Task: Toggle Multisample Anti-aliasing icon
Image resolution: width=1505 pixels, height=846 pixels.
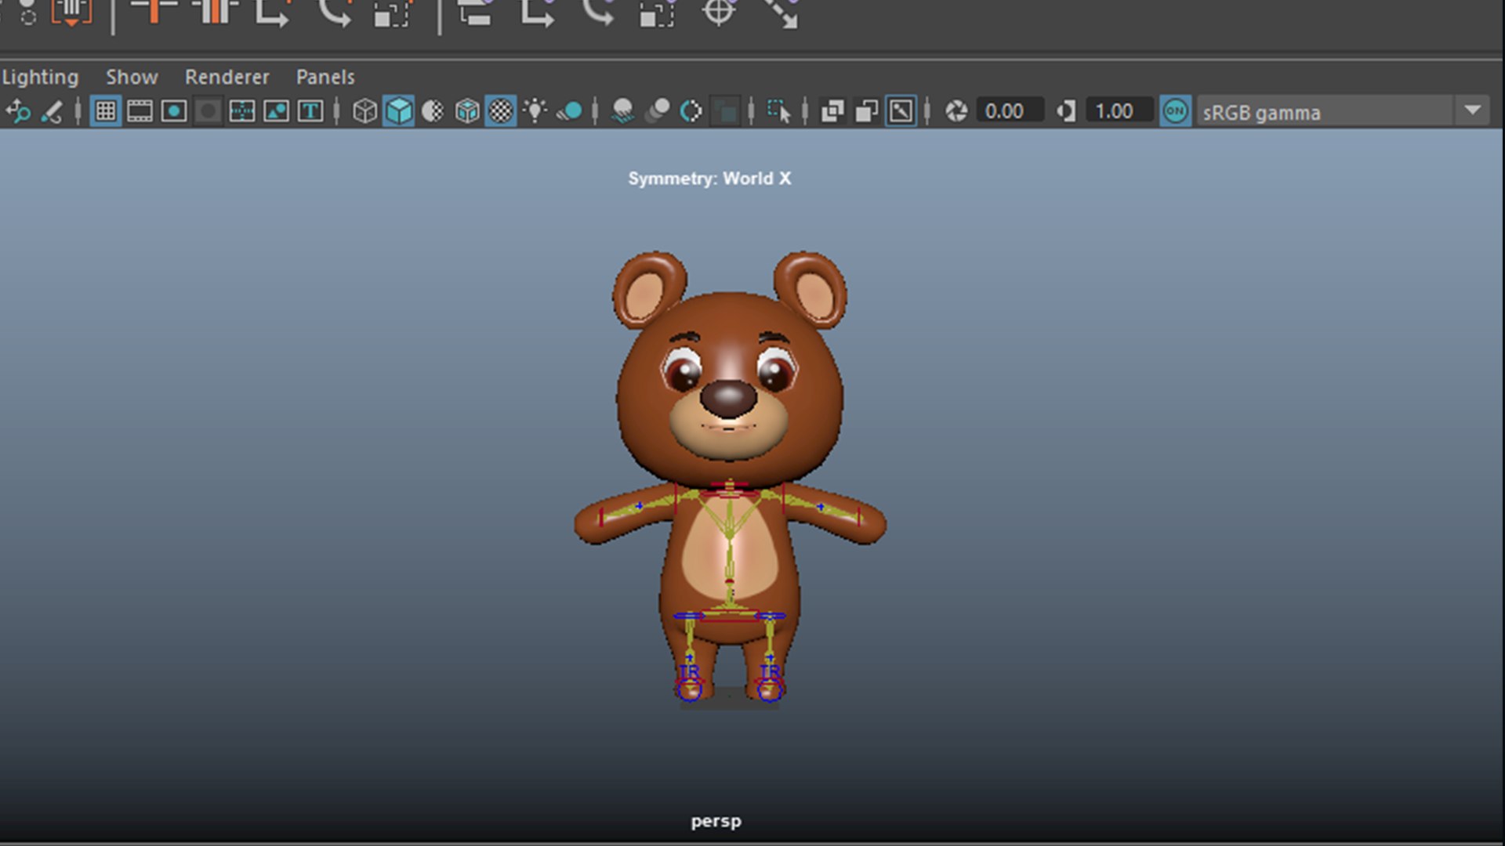Action: point(691,111)
